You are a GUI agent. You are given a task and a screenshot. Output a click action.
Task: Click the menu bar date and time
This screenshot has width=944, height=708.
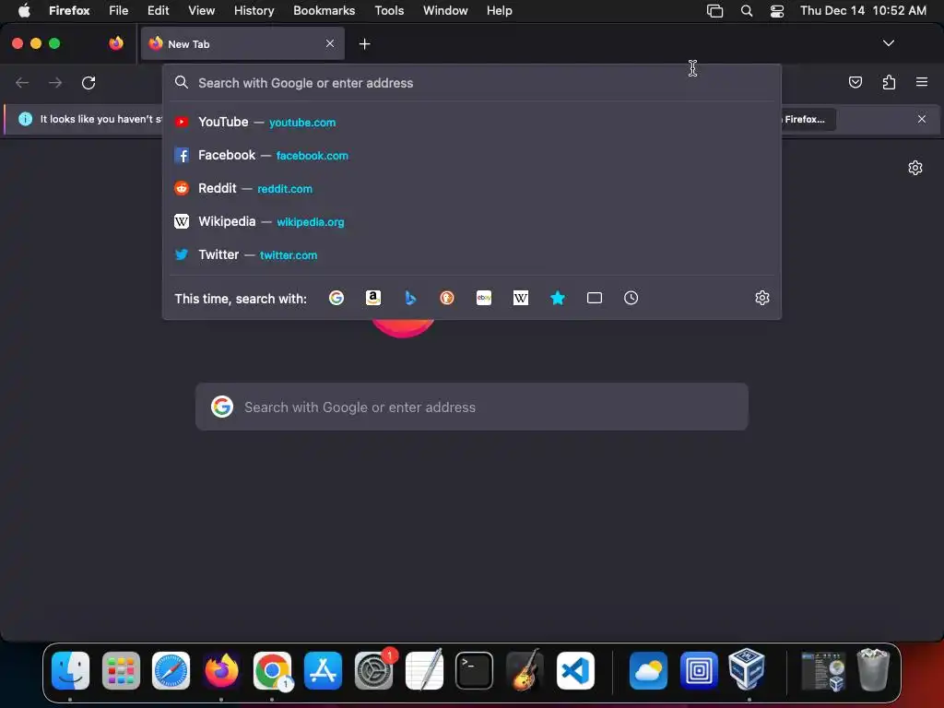(x=863, y=10)
